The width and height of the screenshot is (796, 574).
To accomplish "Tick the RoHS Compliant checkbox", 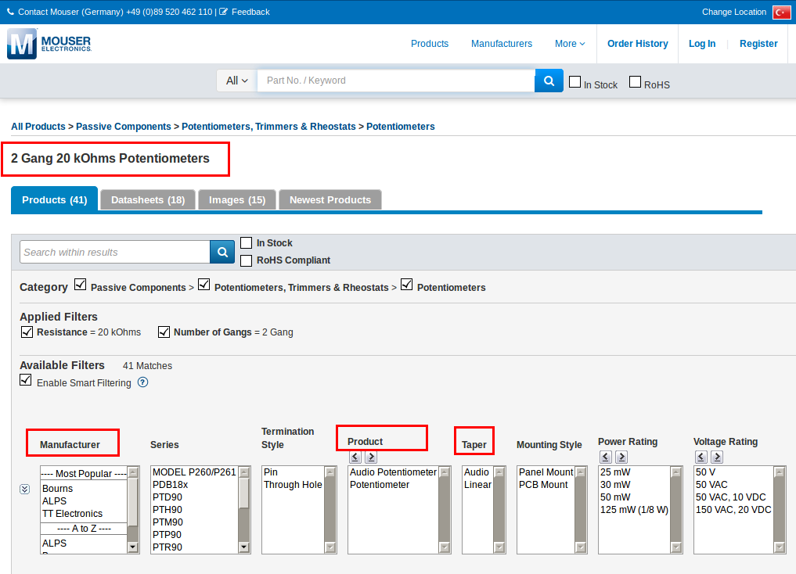I will (x=247, y=260).
